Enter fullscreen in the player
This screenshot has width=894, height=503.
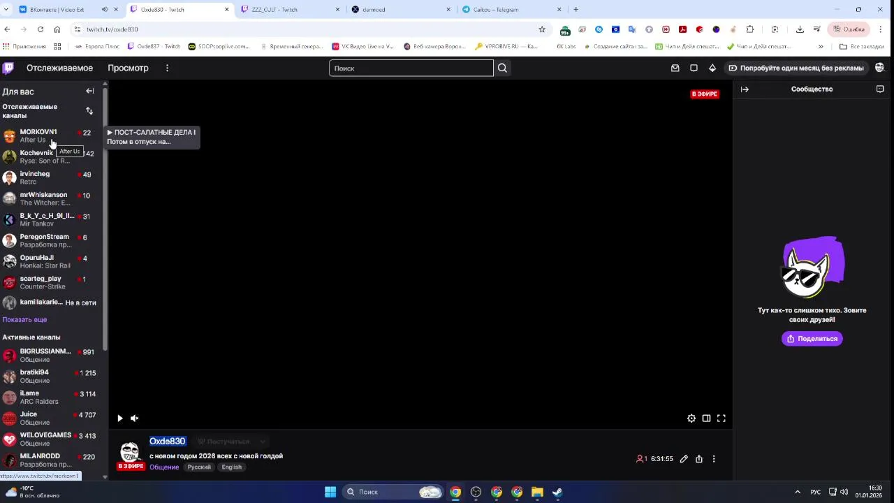click(x=721, y=418)
